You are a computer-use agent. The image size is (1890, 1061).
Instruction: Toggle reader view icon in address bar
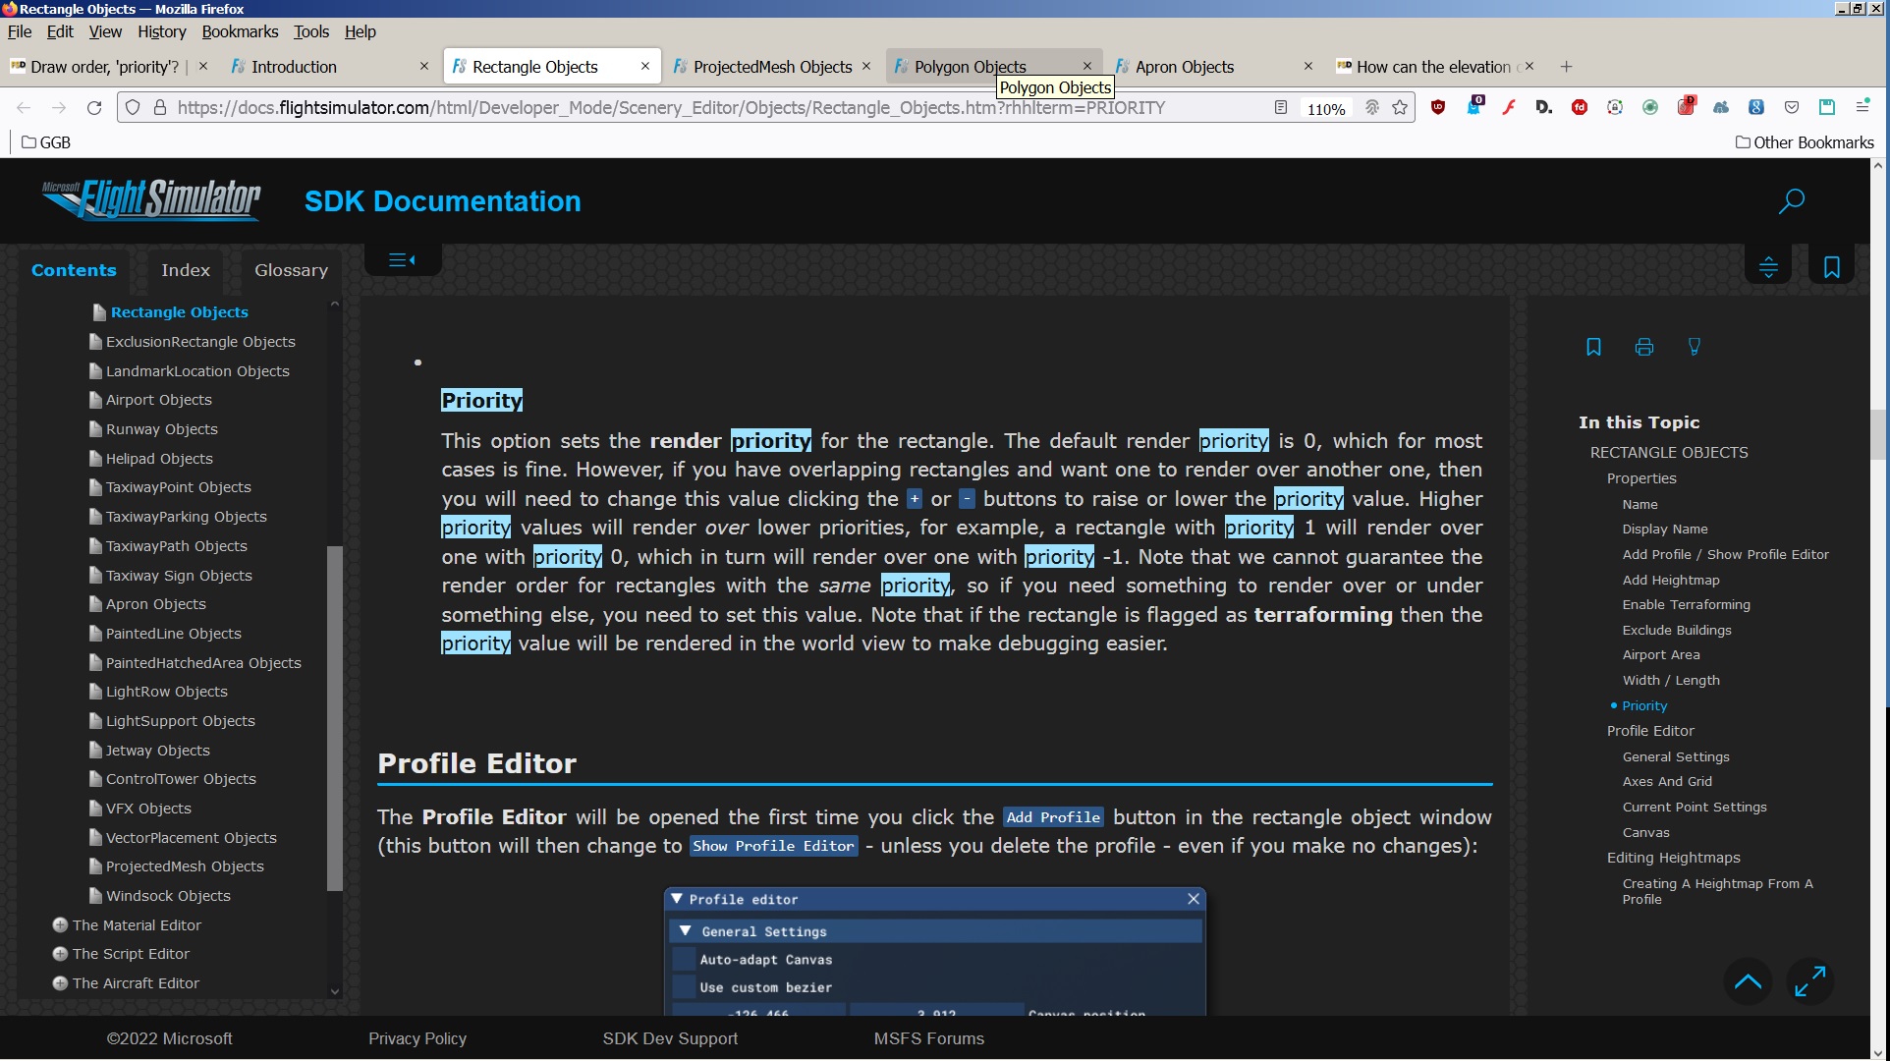[x=1280, y=108]
